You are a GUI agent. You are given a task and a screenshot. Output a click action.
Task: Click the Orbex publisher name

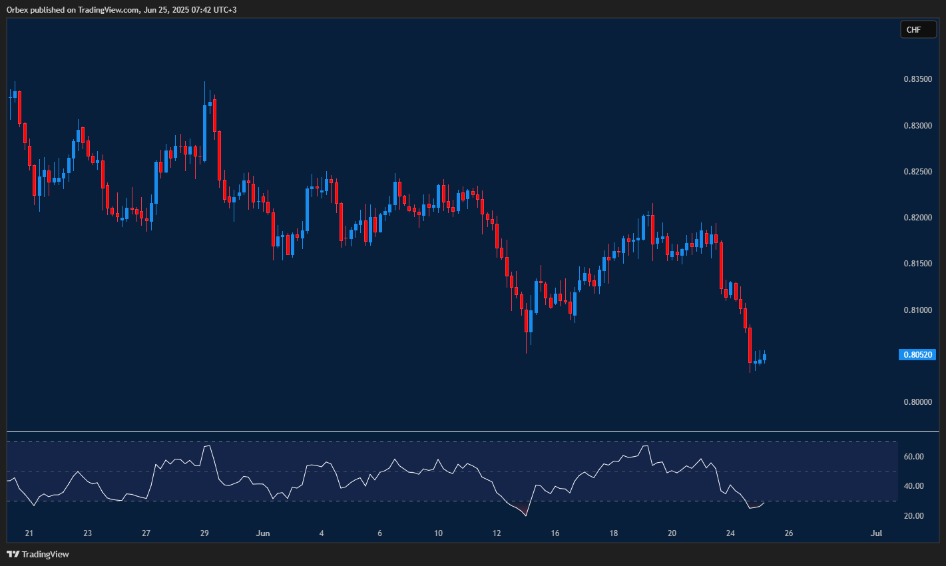click(17, 10)
